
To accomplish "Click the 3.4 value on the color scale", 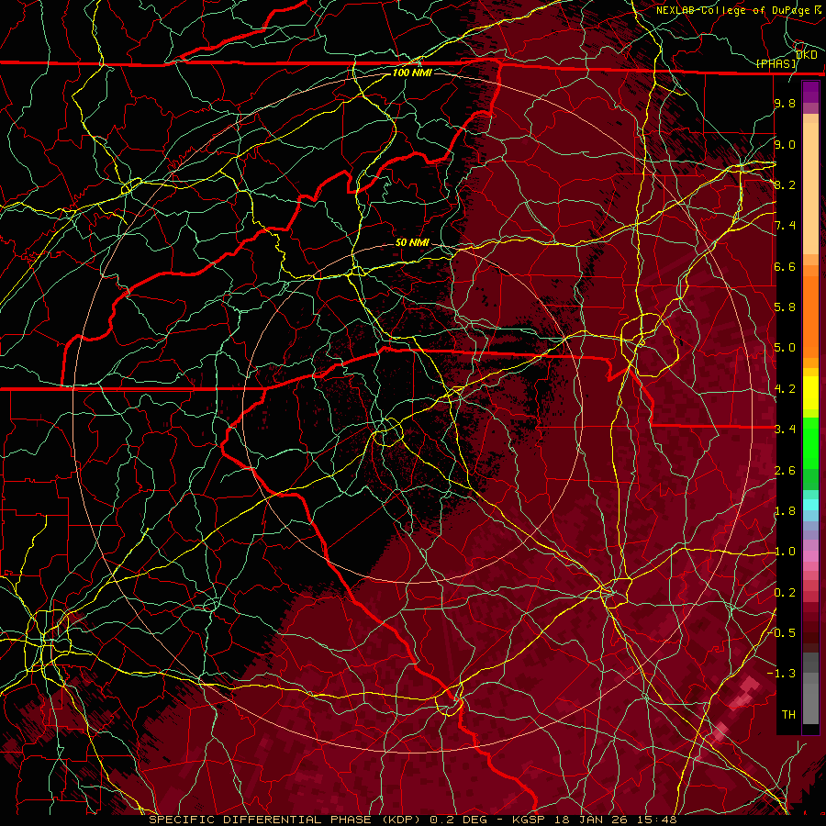I will tap(785, 430).
